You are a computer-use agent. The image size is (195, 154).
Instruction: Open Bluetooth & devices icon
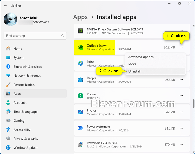8,67
